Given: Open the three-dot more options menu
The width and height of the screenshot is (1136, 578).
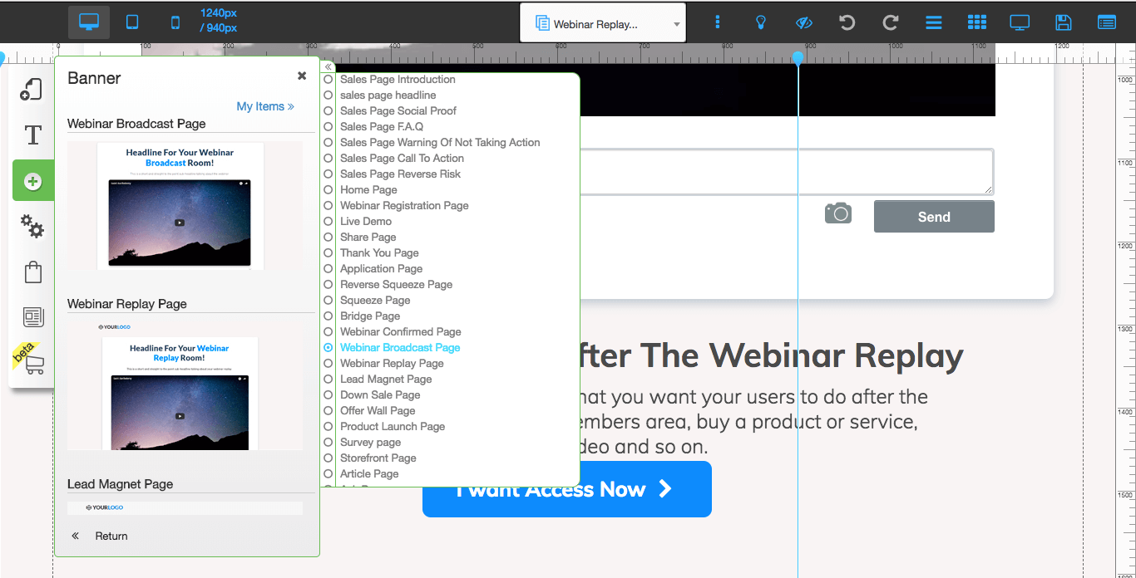Looking at the screenshot, I should pyautogui.click(x=718, y=22).
